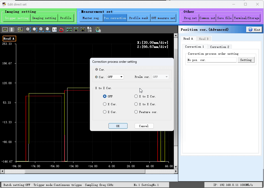Click the No pos. cor. field

point(212,60)
